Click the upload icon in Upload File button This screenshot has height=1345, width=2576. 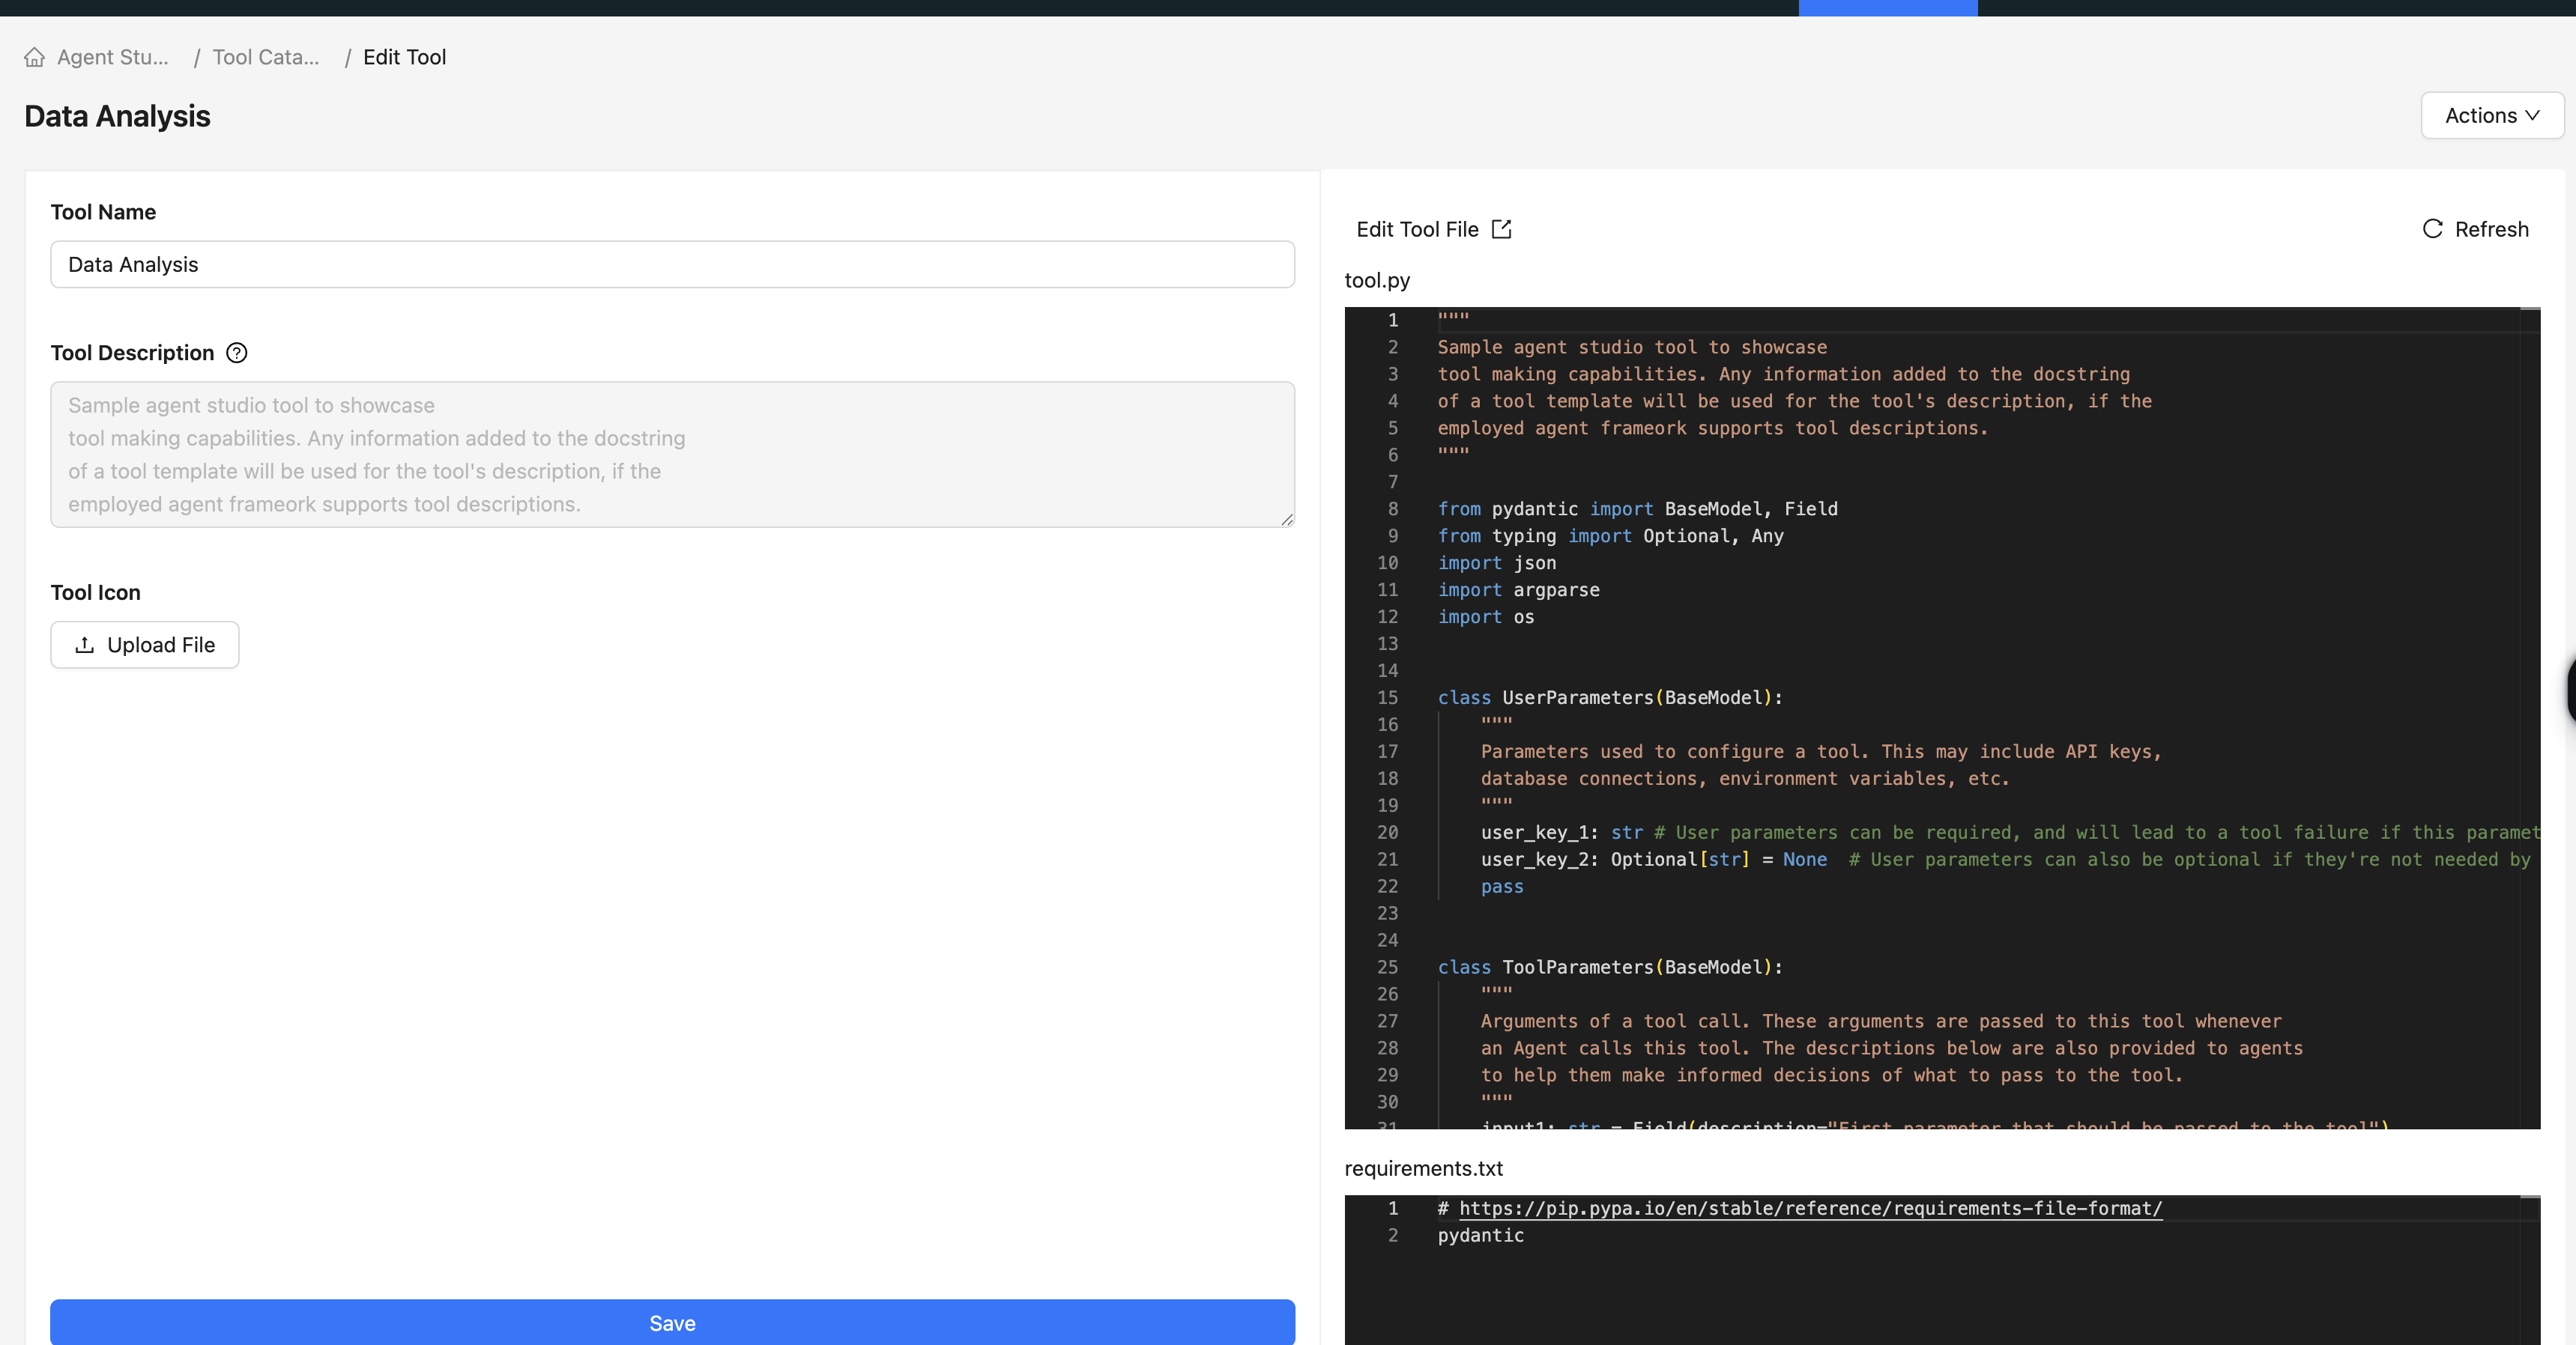tap(85, 645)
